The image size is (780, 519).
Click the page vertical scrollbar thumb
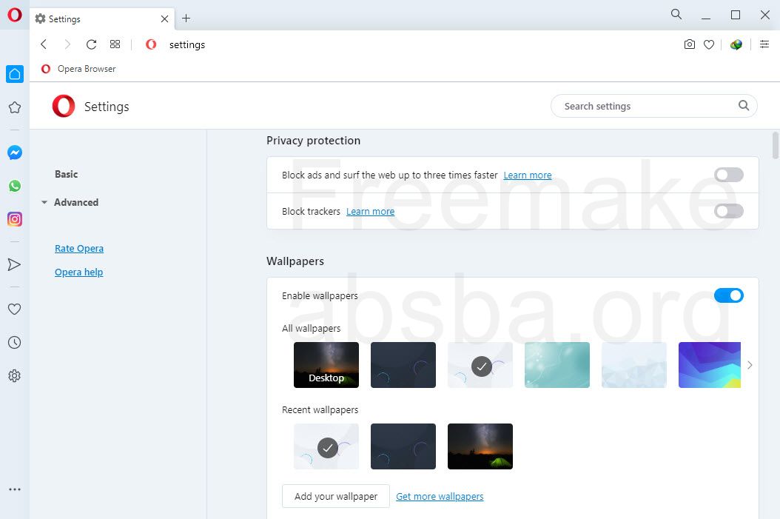pos(775,145)
